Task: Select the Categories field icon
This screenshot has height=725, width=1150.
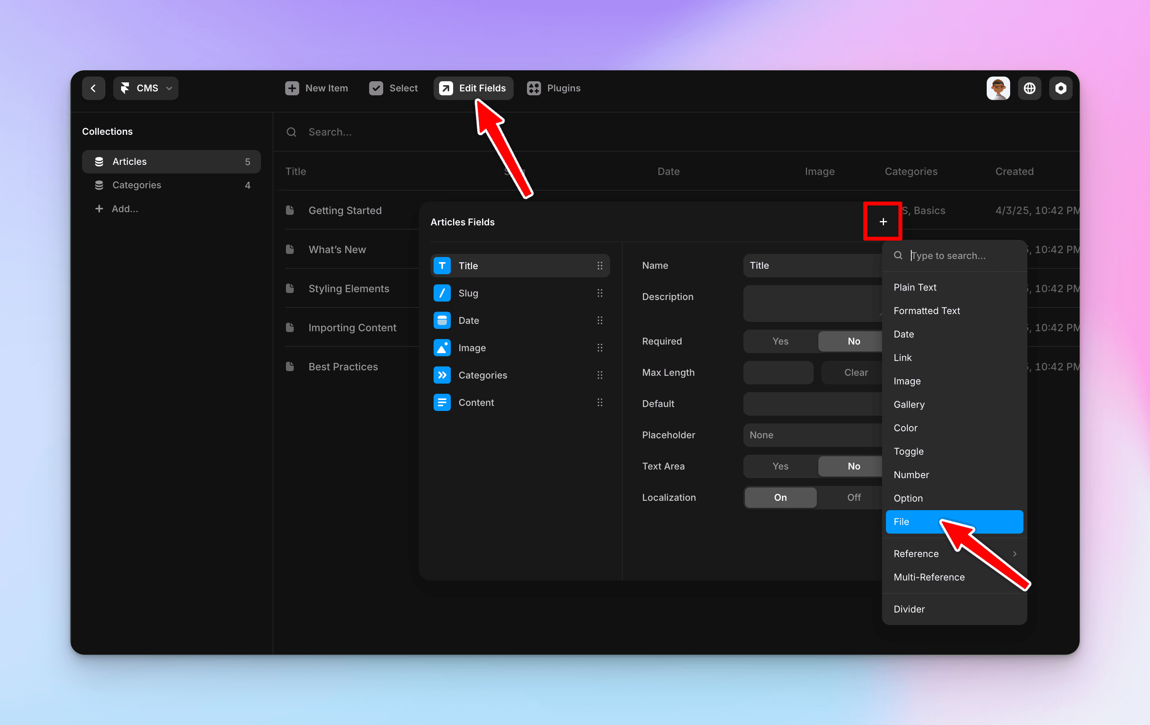Action: pyautogui.click(x=442, y=375)
